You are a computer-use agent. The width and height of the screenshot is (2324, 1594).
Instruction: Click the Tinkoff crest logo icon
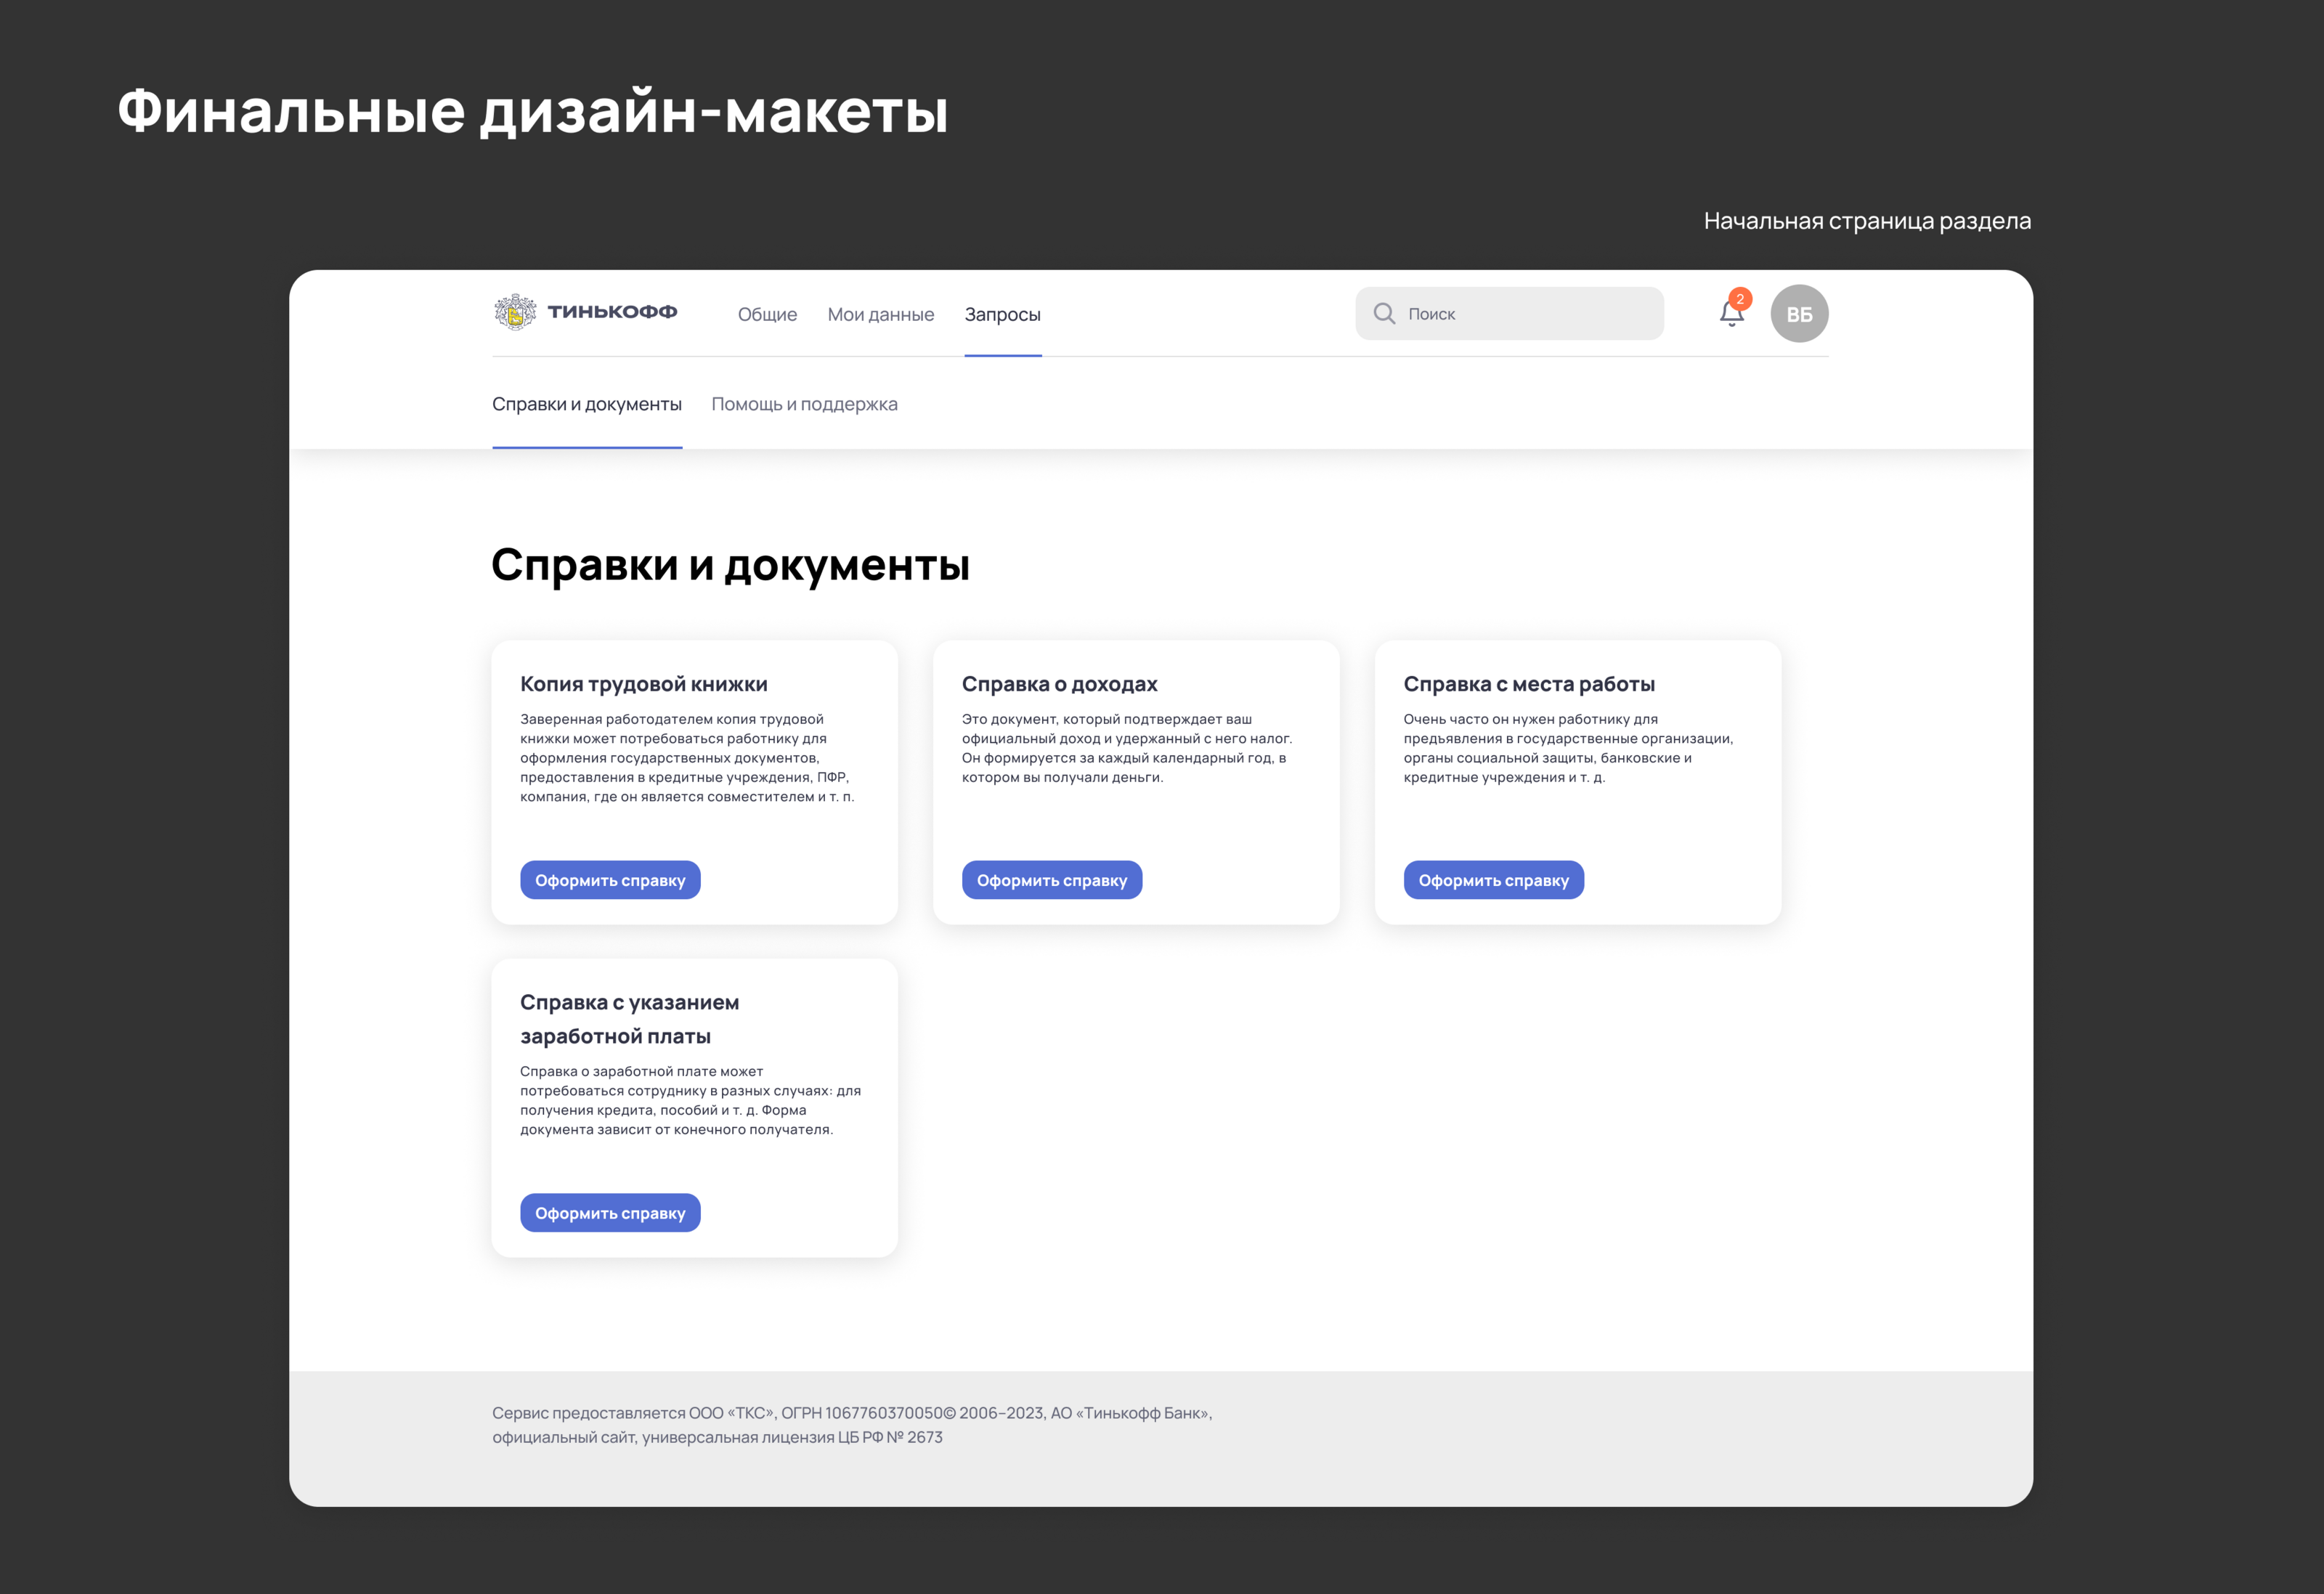515,313
